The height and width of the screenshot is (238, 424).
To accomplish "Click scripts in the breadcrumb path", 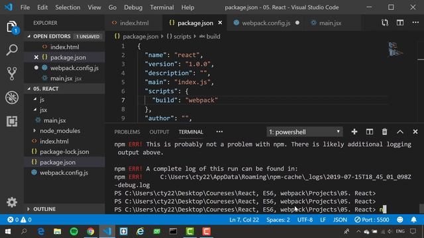I will tap(179, 36).
